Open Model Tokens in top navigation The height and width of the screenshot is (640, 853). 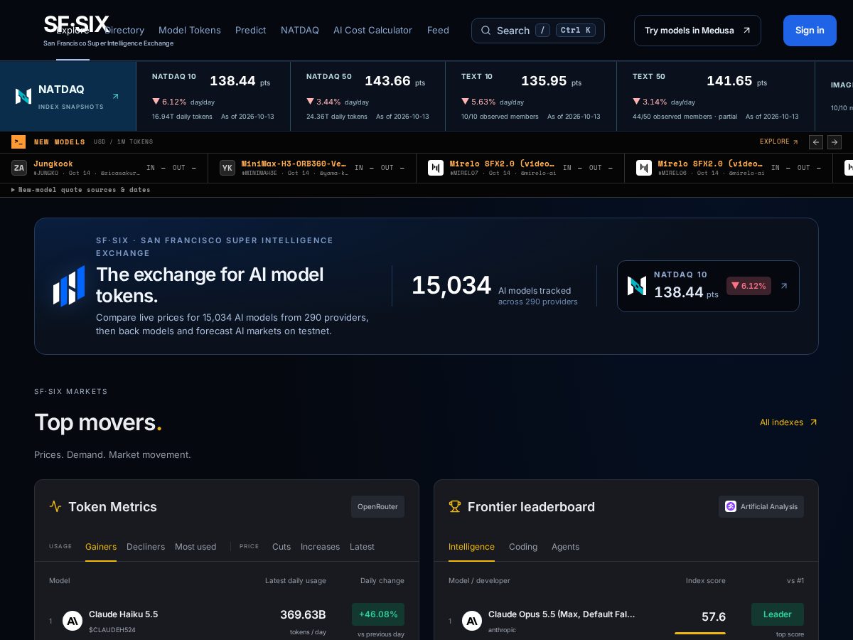pyautogui.click(x=190, y=30)
